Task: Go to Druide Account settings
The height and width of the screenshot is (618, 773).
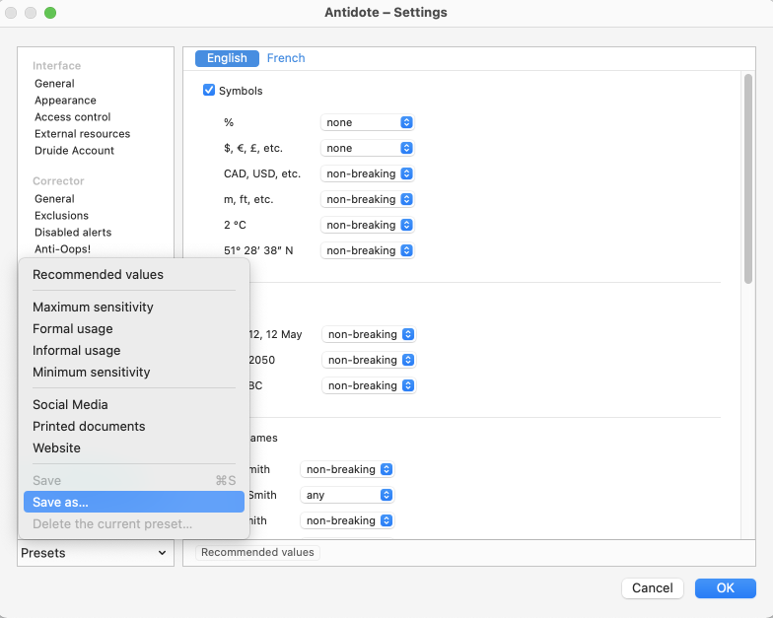Action: (x=74, y=151)
